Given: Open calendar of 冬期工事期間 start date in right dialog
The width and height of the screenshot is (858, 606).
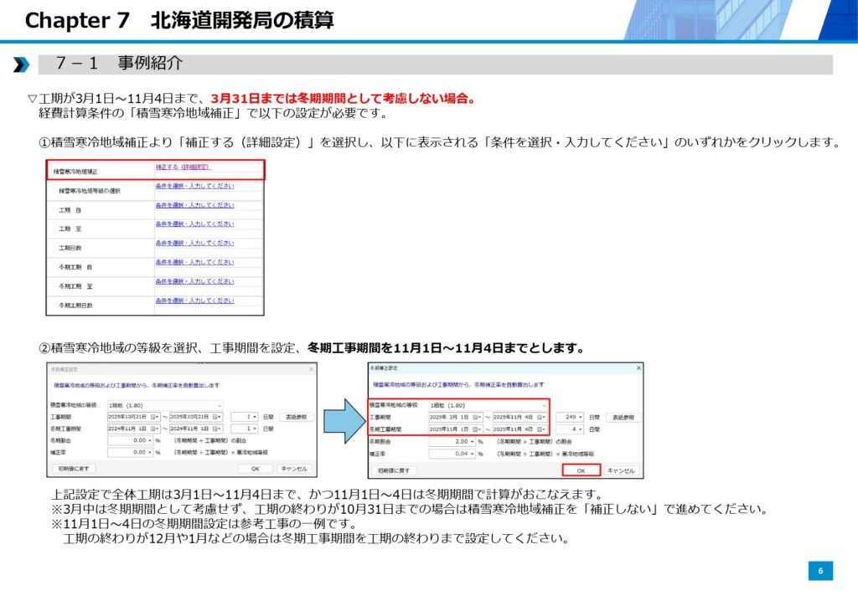Looking at the screenshot, I should (476, 429).
